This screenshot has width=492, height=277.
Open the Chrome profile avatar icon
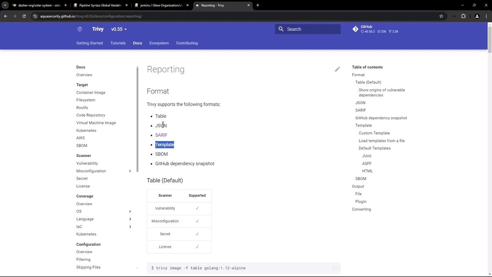pos(477,16)
